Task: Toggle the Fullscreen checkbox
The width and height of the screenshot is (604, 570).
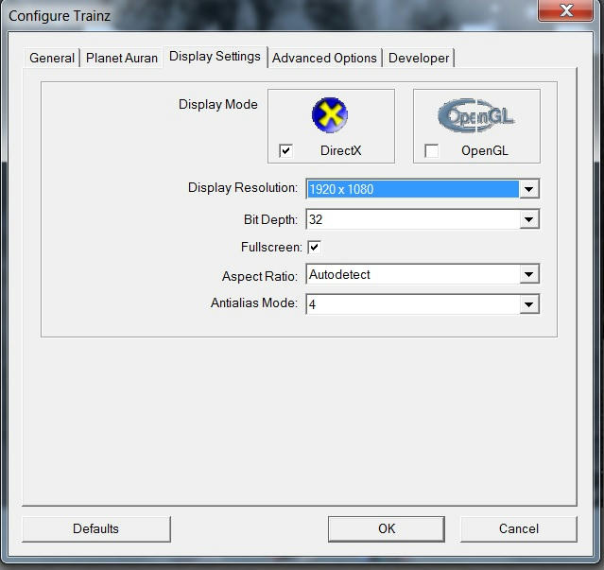Action: (315, 248)
